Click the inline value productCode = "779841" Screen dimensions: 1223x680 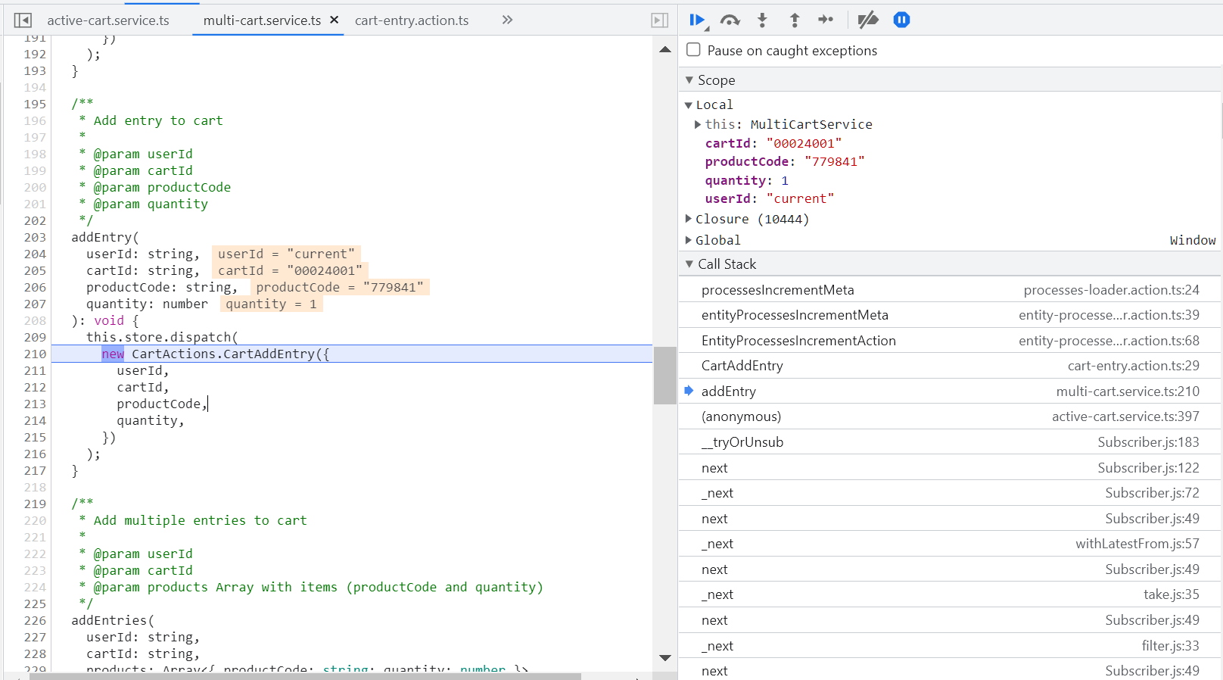click(340, 287)
